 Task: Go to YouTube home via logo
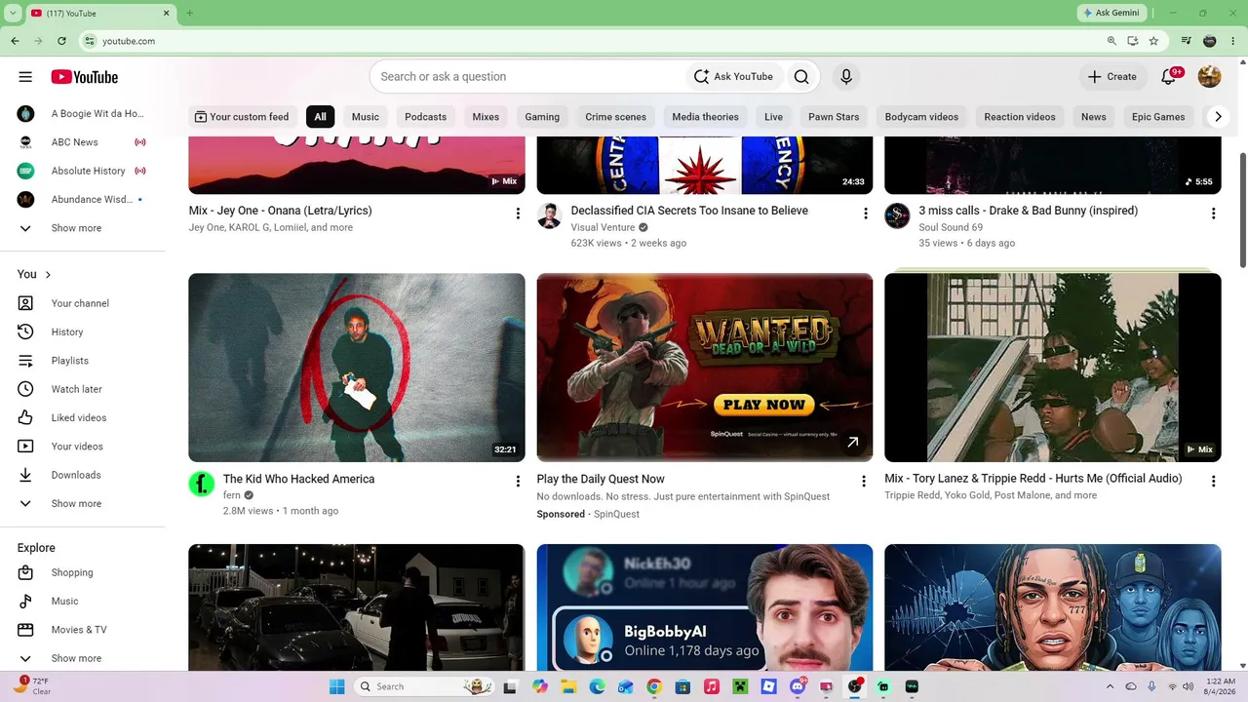(85, 77)
